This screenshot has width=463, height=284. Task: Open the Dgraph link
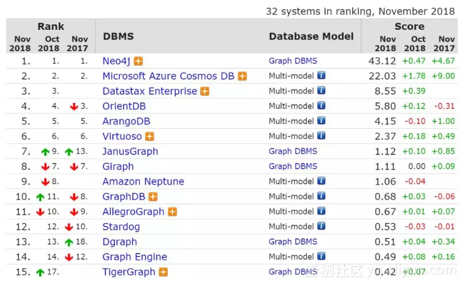(120, 242)
